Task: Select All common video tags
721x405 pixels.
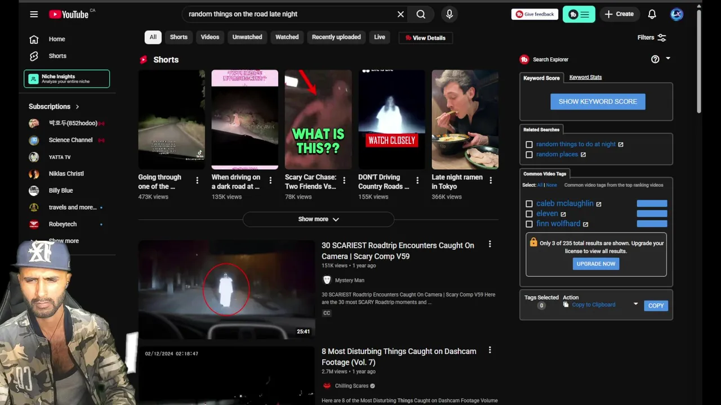Action: click(540, 185)
